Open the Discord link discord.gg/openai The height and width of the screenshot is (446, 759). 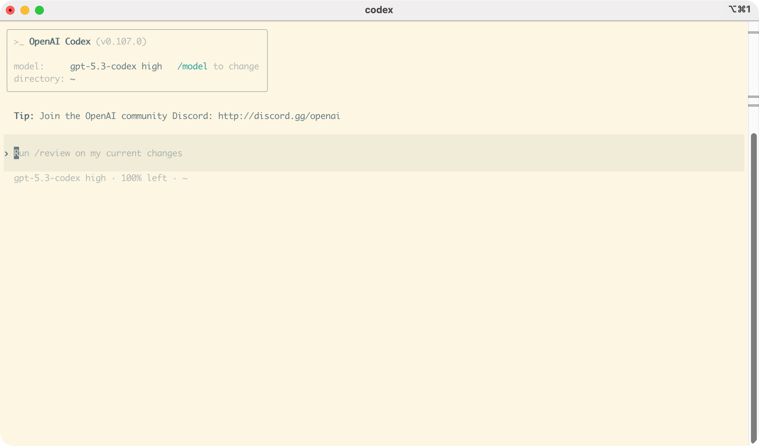pyautogui.click(x=279, y=116)
